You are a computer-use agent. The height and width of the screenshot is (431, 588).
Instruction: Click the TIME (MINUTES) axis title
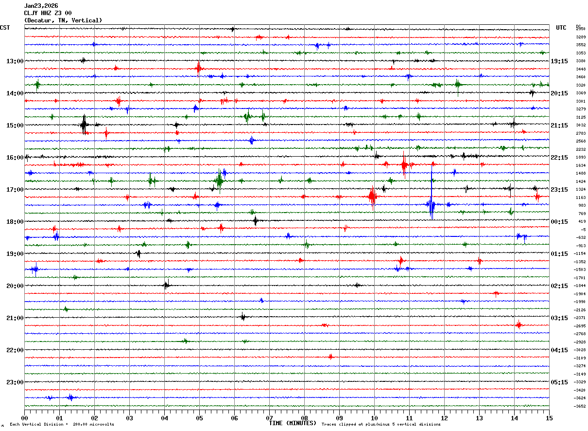coord(292,423)
